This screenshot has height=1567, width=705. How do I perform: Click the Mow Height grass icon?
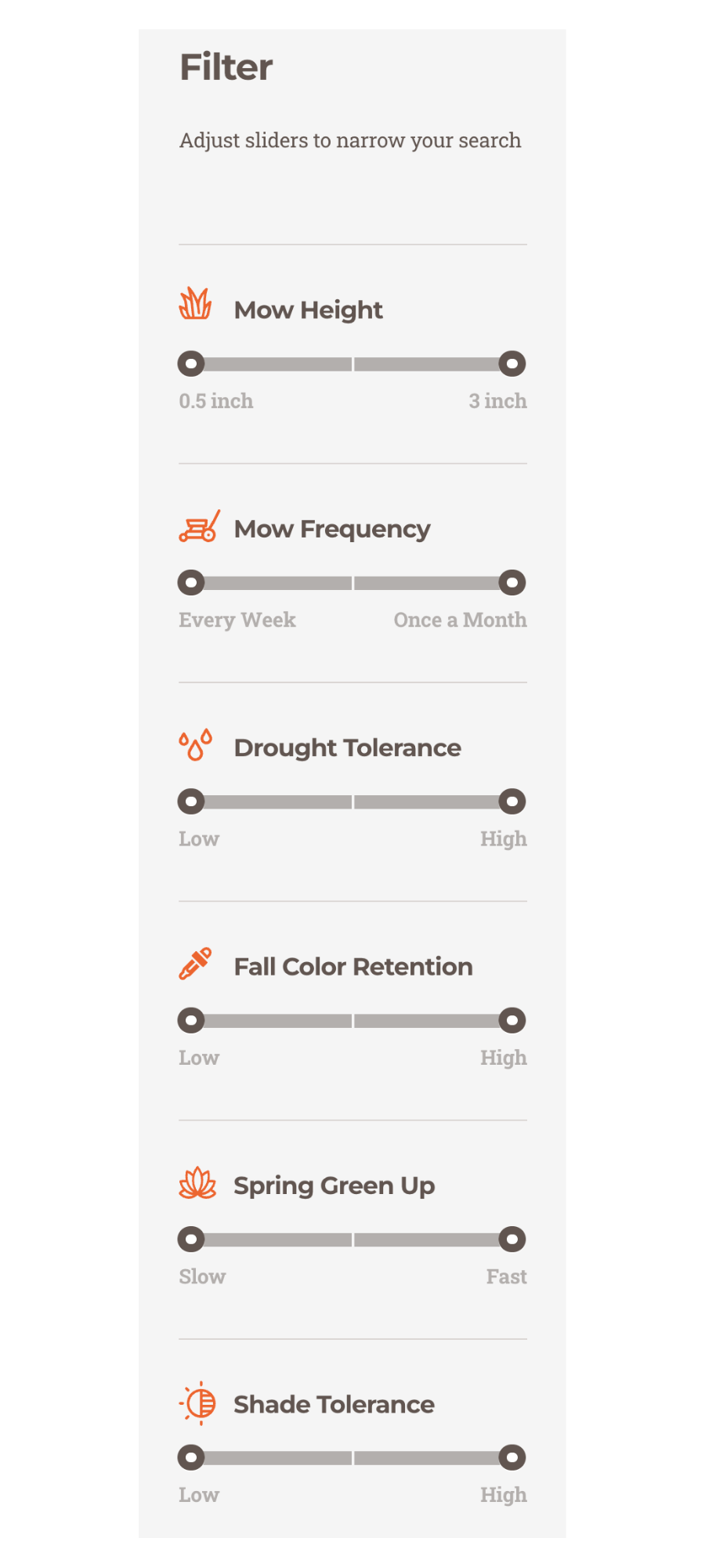195,304
